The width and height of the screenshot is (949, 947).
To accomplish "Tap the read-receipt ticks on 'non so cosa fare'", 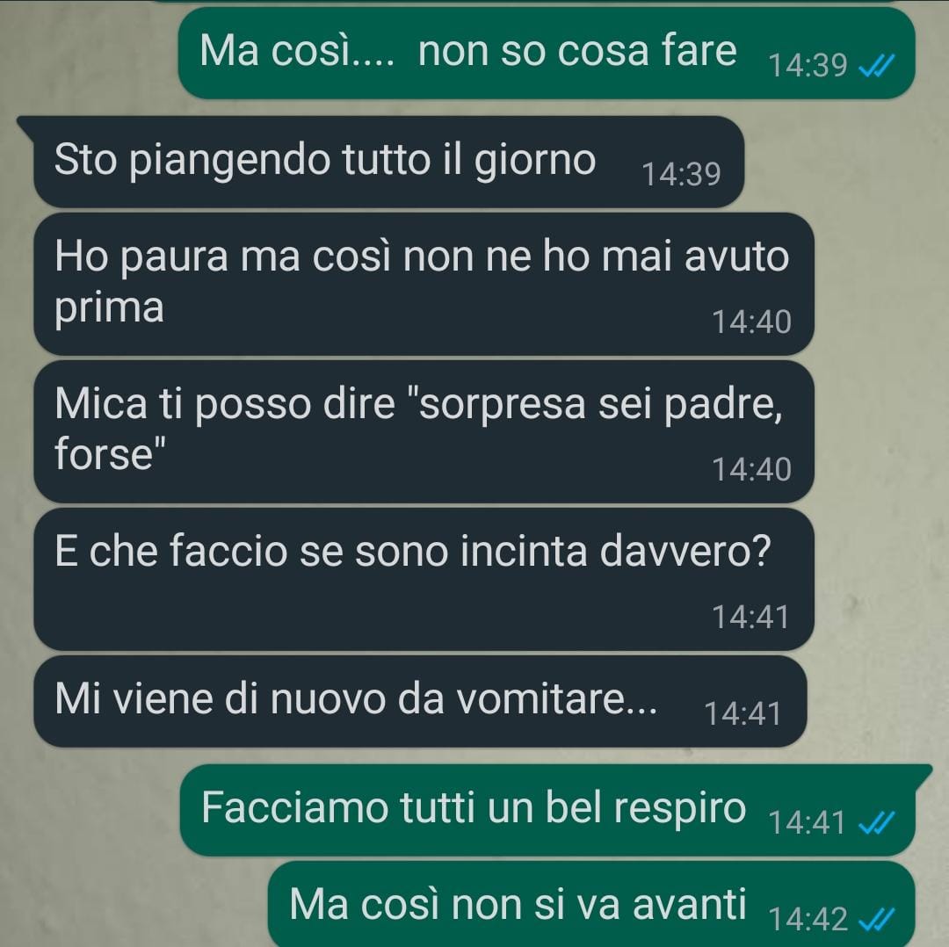I will (x=877, y=66).
